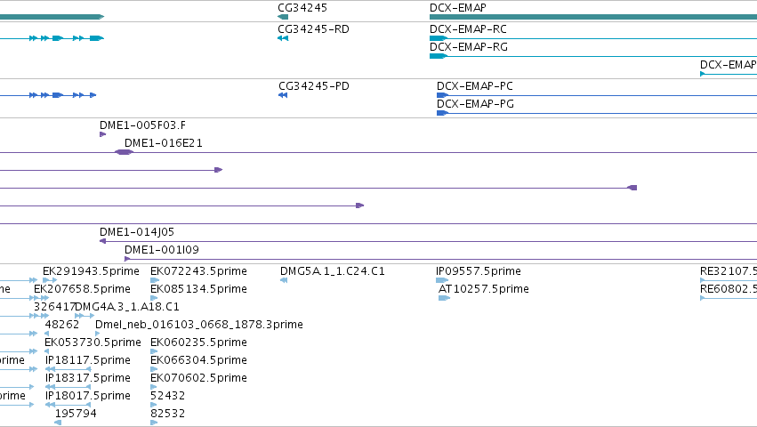This screenshot has width=757, height=427.
Task: Click EST label IP18317.5prime
Action: point(87,378)
